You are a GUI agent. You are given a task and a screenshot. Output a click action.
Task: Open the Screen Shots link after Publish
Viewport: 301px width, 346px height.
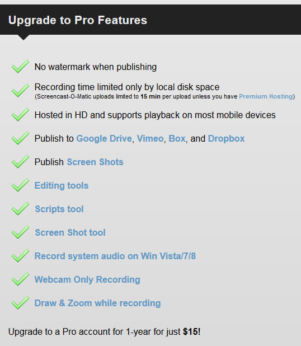click(x=95, y=162)
